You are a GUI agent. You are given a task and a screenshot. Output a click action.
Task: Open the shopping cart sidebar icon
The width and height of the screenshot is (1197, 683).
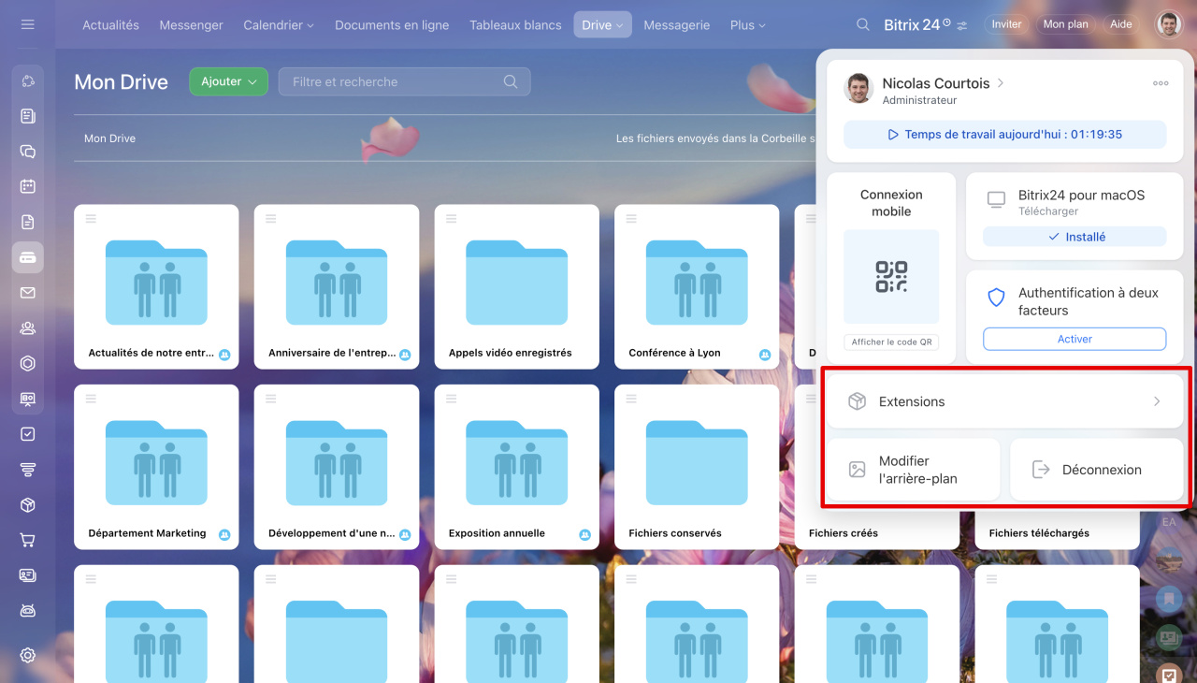27,540
